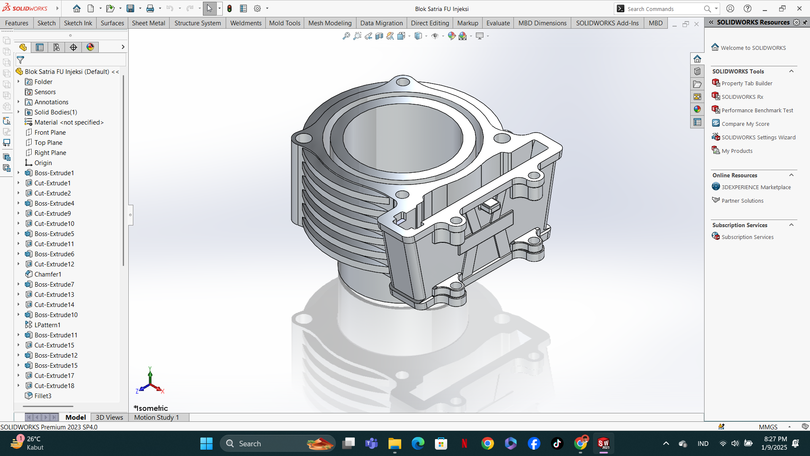The height and width of the screenshot is (456, 810).
Task: Click the DisplayManager color ball tab
Action: 90,47
